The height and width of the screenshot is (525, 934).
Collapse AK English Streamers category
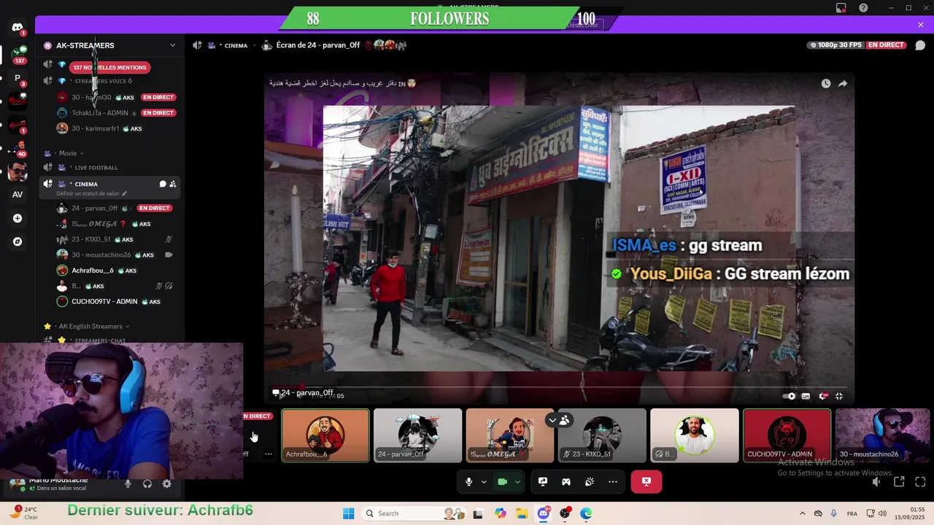pos(88,326)
